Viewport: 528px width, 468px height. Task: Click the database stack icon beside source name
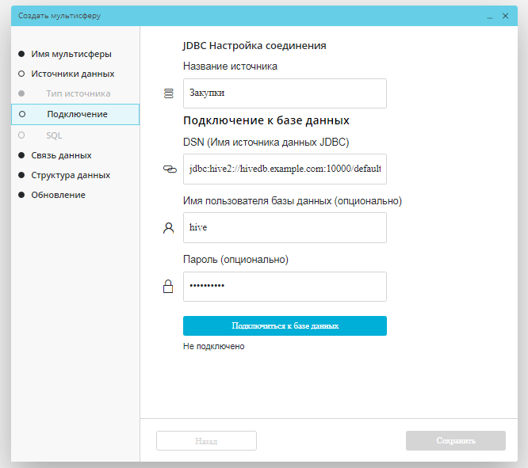pyautogui.click(x=167, y=93)
